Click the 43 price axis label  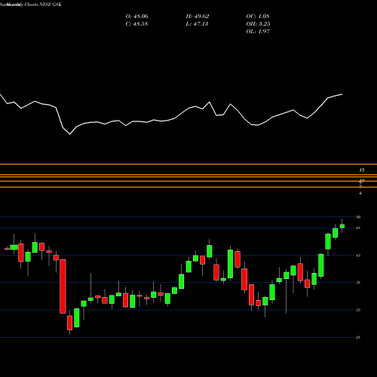(x=358, y=256)
